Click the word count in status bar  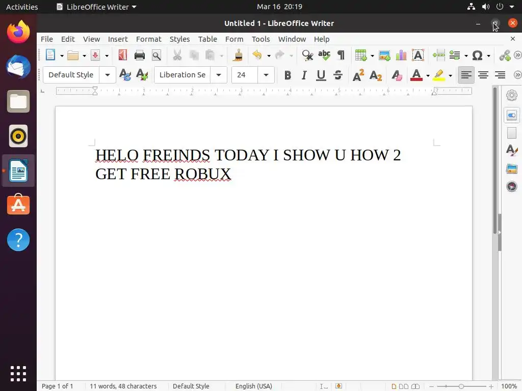(x=123, y=386)
